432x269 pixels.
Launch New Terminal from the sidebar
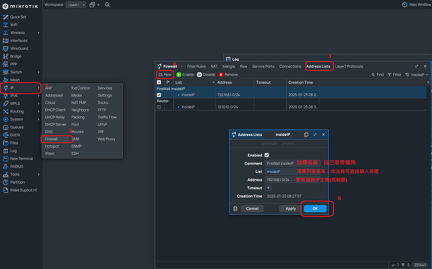point(18,159)
